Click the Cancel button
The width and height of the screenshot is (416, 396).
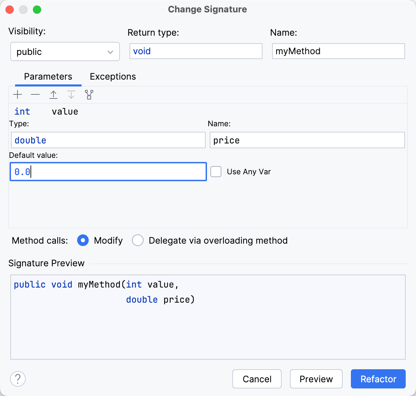point(257,379)
